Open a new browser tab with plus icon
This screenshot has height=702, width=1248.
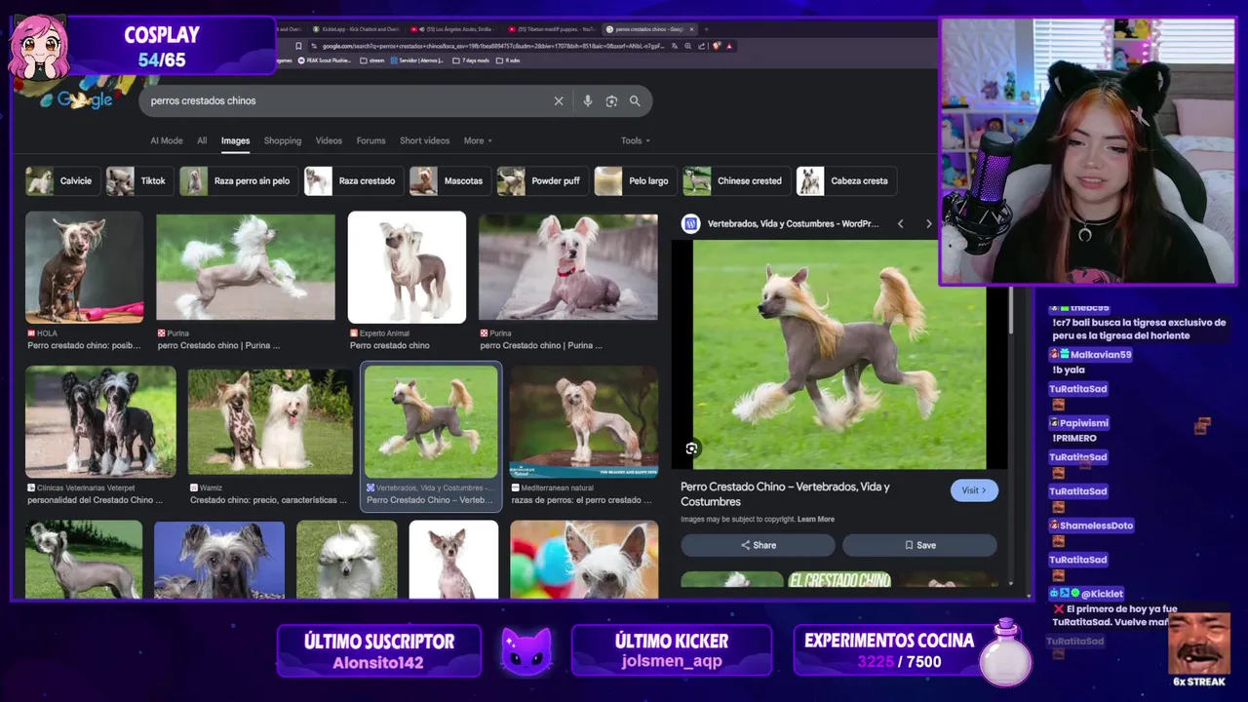pos(706,29)
